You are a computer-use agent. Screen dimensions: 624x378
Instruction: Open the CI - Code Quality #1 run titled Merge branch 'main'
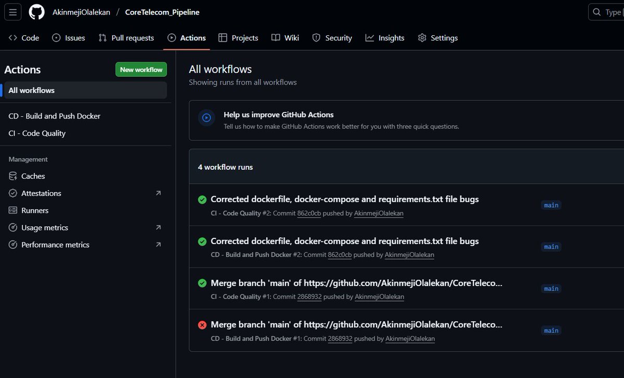(356, 283)
